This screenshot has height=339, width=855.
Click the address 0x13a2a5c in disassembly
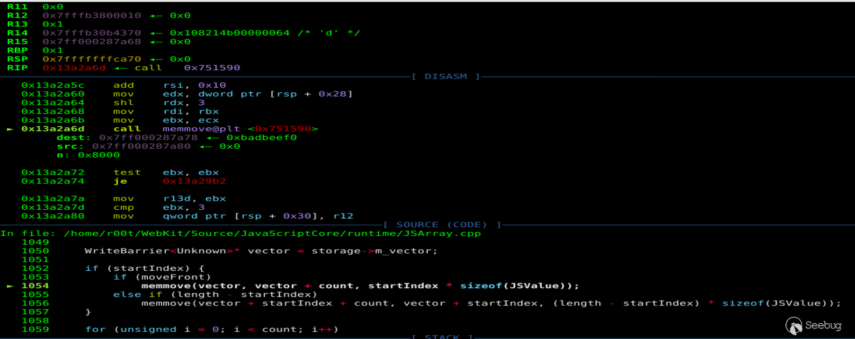[x=53, y=85]
